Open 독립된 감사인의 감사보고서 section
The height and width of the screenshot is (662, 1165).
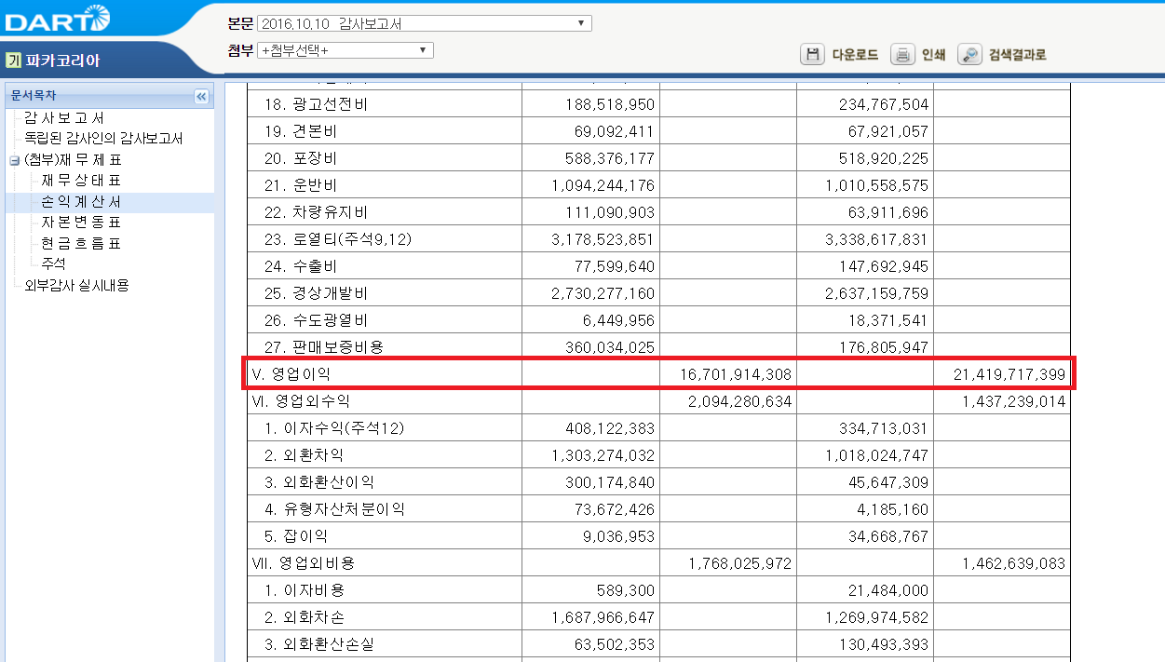coord(102,139)
